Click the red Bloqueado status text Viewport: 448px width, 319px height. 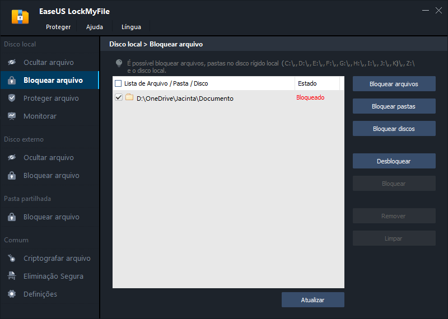point(310,97)
